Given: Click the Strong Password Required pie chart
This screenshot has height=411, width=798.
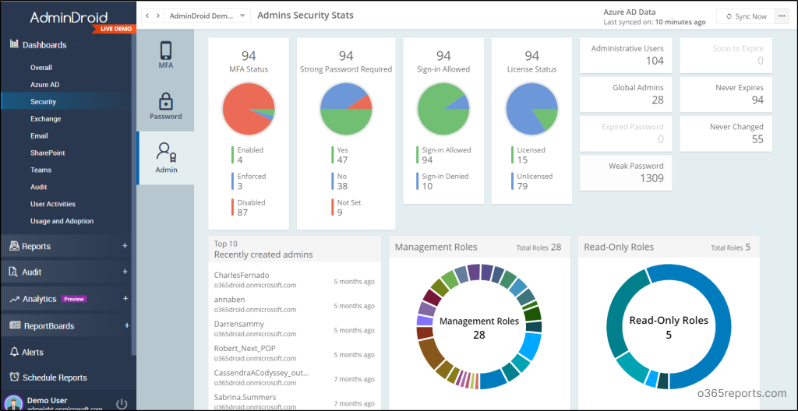Looking at the screenshot, I should (x=346, y=108).
